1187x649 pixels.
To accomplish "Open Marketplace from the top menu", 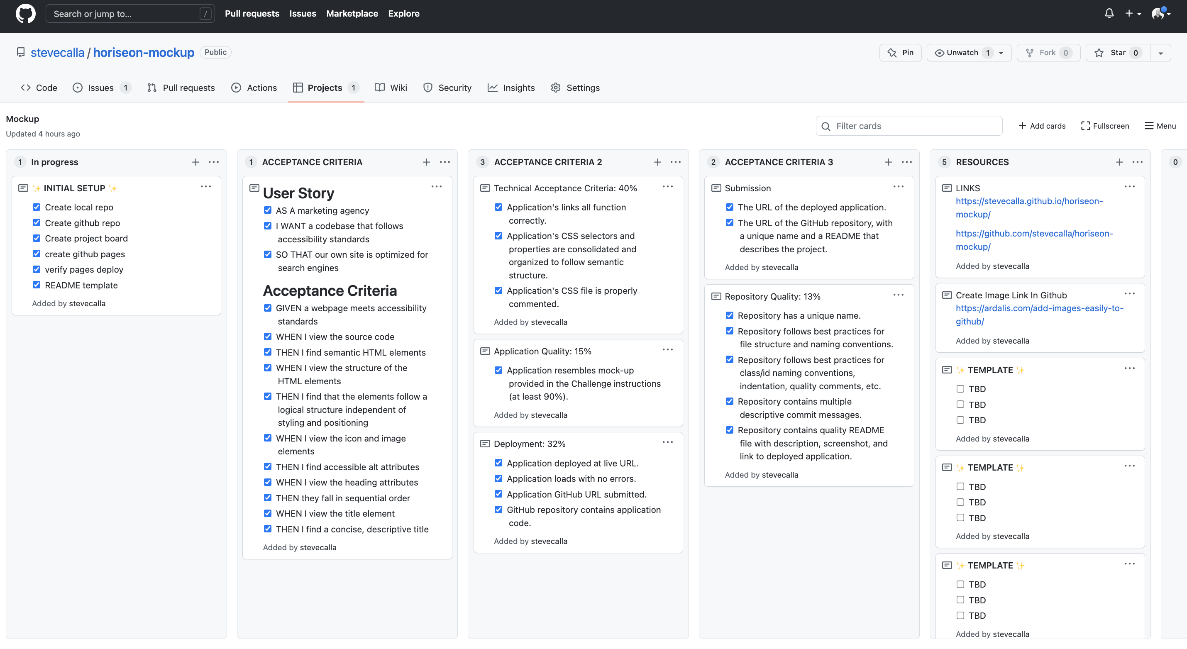I will [x=352, y=13].
